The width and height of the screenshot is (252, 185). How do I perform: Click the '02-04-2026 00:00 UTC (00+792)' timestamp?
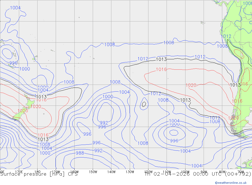202,174
